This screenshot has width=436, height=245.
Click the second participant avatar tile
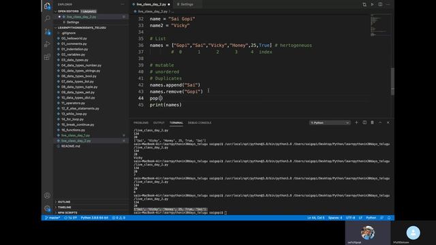[414, 233]
